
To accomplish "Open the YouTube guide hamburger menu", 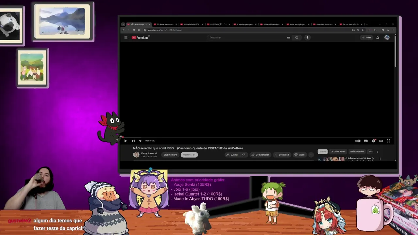I will point(126,38).
